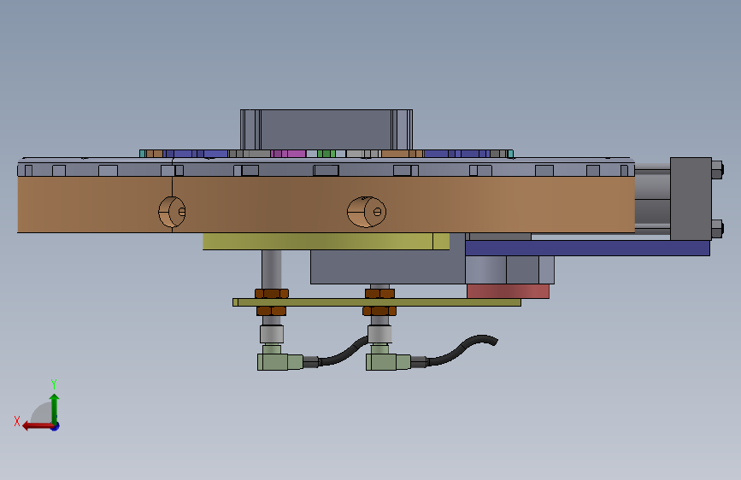The width and height of the screenshot is (741, 480).
Task: Select the large gray housing block under the olive block
Action: [x=387, y=267]
